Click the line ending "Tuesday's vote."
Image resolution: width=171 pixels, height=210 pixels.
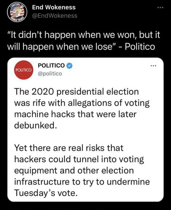[46, 193]
